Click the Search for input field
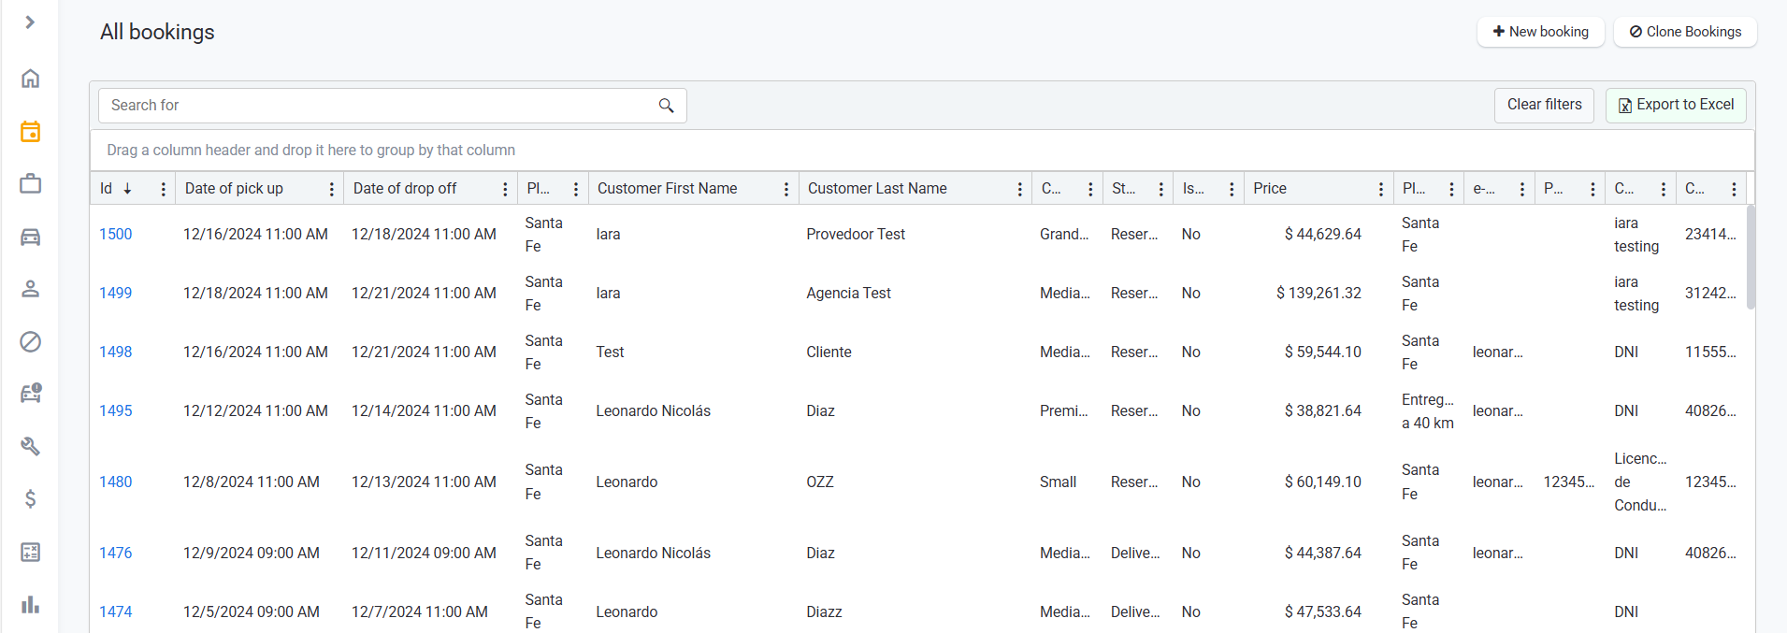The height and width of the screenshot is (633, 1787). 379,106
